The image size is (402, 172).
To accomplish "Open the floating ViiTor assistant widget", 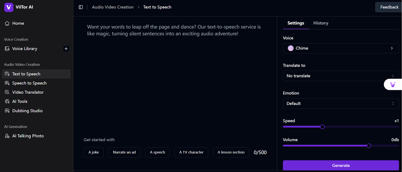I will (x=393, y=85).
